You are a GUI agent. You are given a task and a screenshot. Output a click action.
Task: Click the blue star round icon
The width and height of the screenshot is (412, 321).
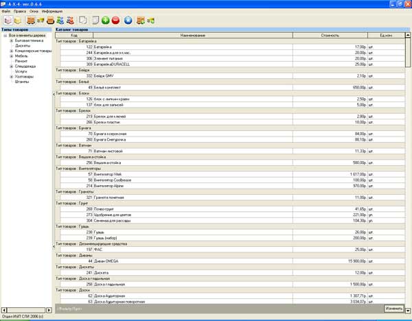128,21
